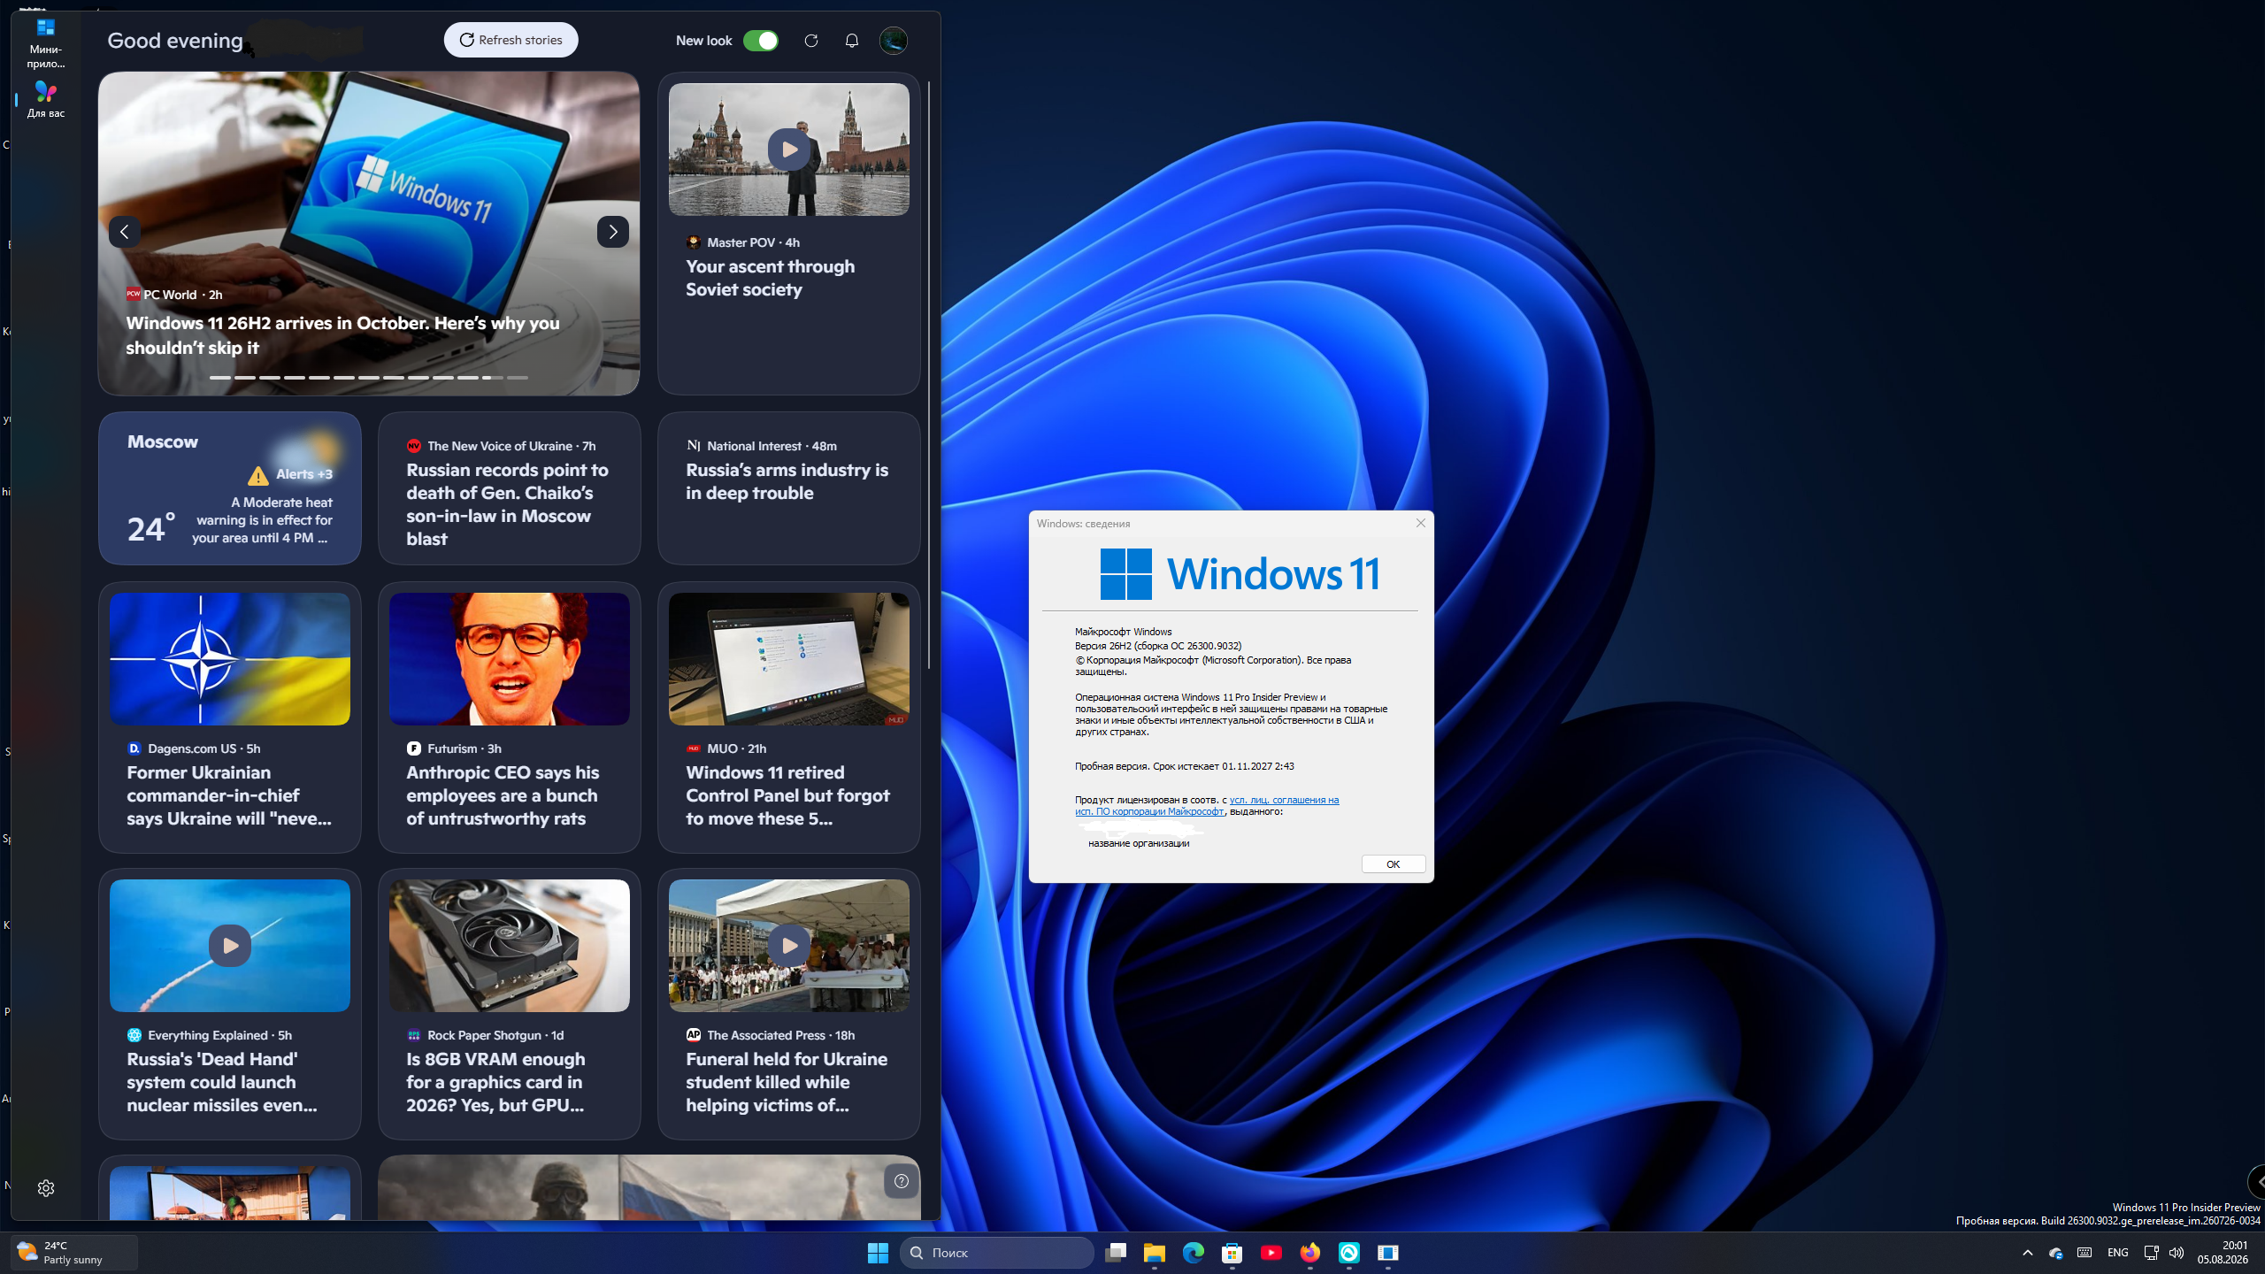Image resolution: width=2265 pixels, height=1274 pixels.
Task: Launch Firefox from the taskbar
Action: pos(1310,1253)
